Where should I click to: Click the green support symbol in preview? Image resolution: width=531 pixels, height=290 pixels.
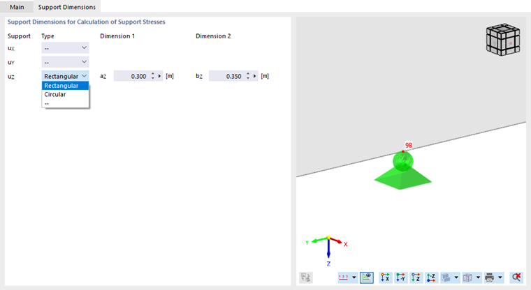(403, 171)
